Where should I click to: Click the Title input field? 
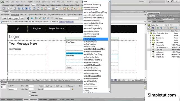pyautogui.click(x=69, y=18)
